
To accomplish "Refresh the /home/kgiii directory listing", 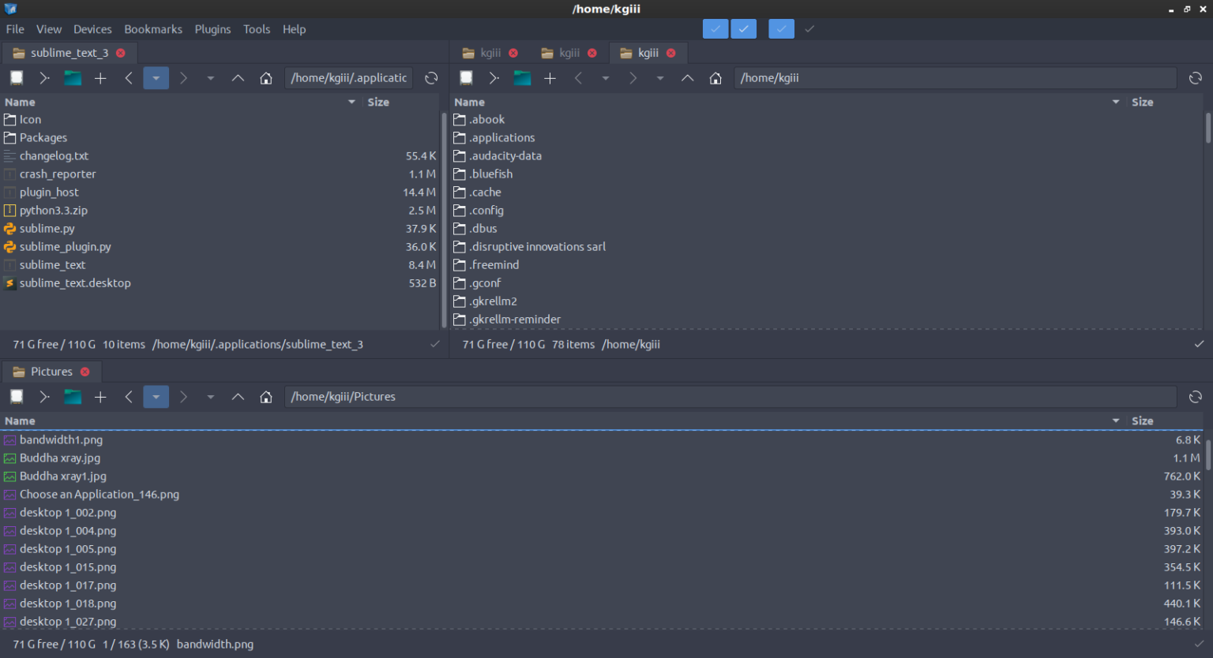I will pos(1195,77).
